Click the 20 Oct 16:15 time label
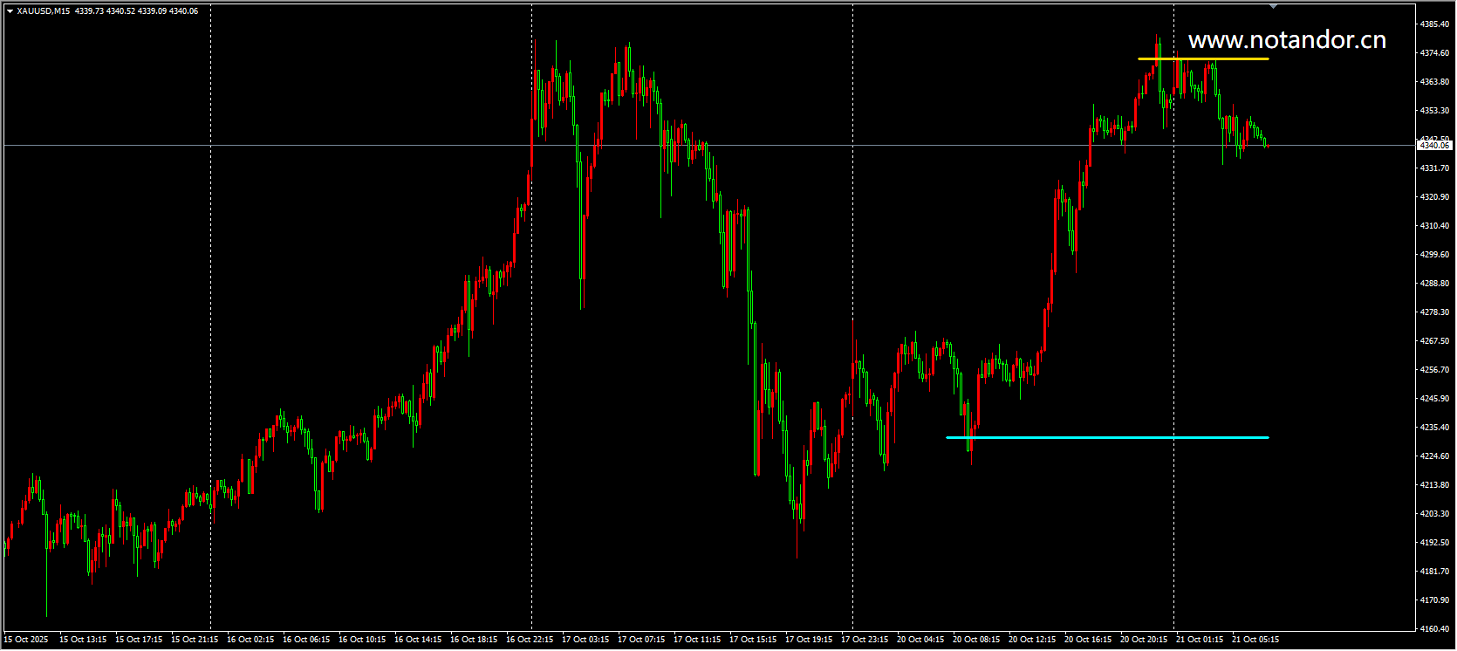This screenshot has height=651, width=1457. (x=1088, y=640)
